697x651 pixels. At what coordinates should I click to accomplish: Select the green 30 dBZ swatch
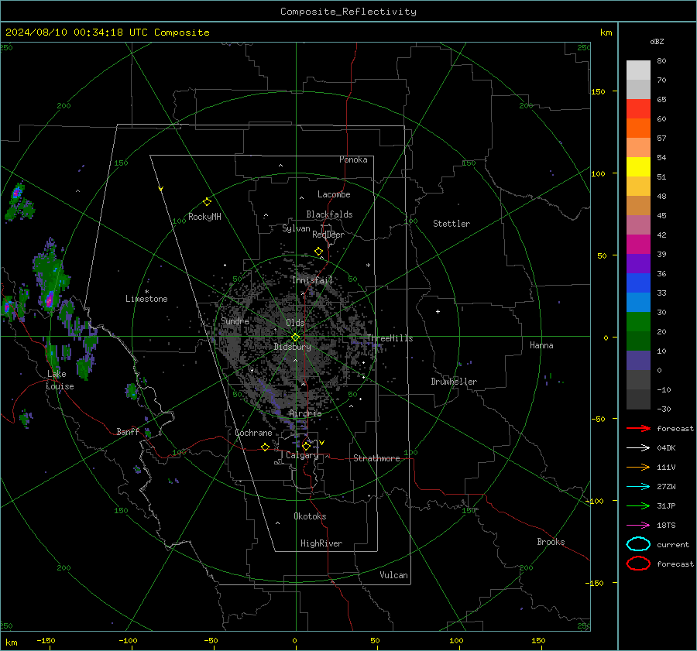(638, 322)
